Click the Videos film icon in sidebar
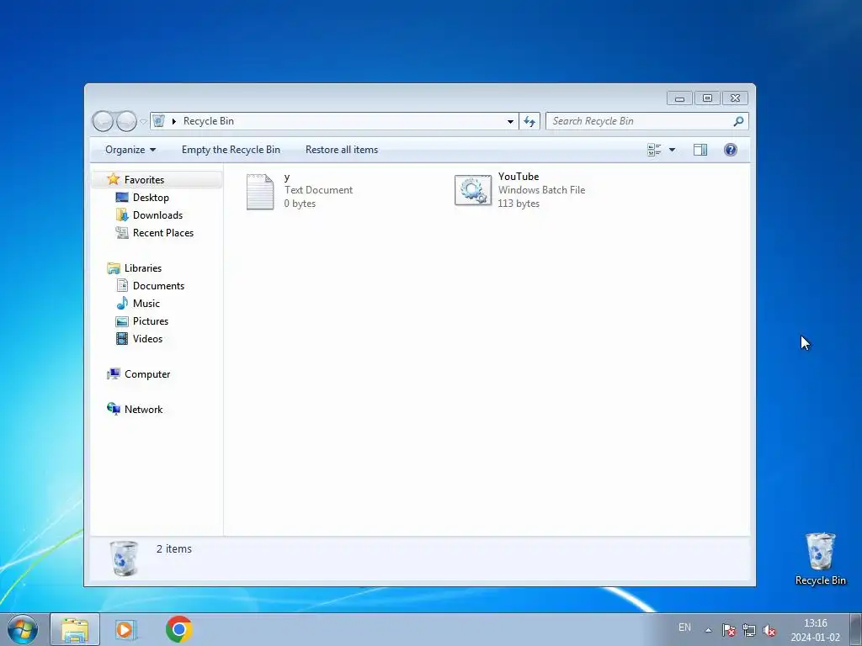This screenshot has width=862, height=646. coord(122,338)
